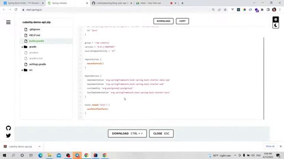Image resolution: width=284 pixels, height=159 pixels.
Task: Click the spring-boot-starter-data-jpa dependency line
Action: click(128, 80)
